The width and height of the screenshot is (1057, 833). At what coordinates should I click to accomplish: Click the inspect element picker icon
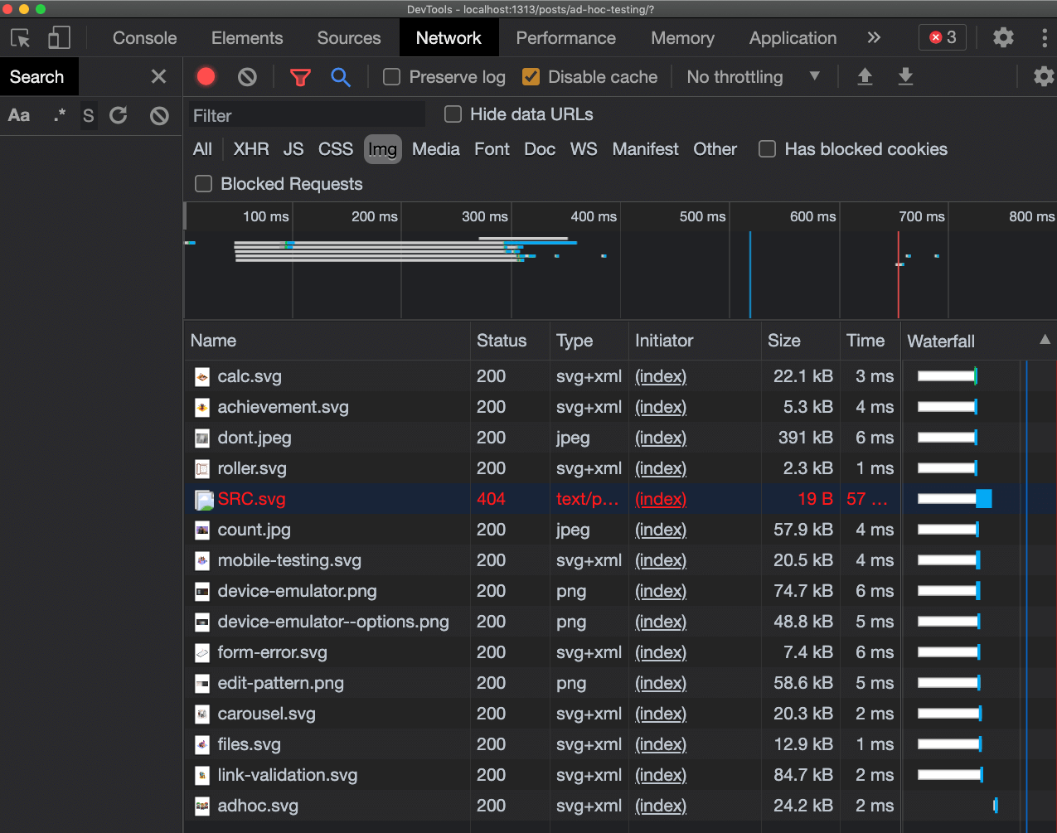[x=21, y=38]
